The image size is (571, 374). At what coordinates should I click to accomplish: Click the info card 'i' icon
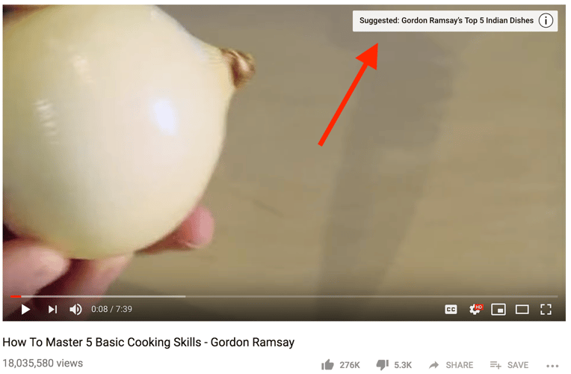[x=547, y=20]
